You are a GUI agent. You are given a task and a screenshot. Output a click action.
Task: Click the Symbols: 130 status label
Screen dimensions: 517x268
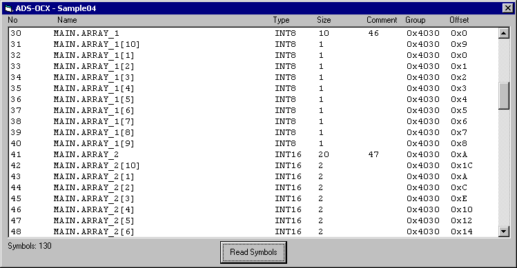[30, 246]
